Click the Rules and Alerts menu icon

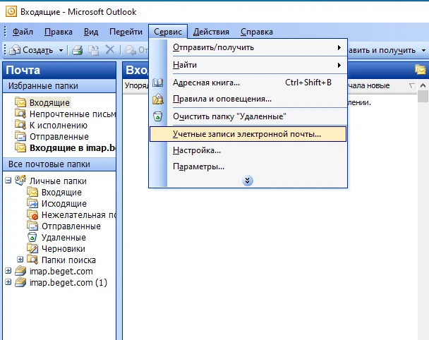(158, 99)
